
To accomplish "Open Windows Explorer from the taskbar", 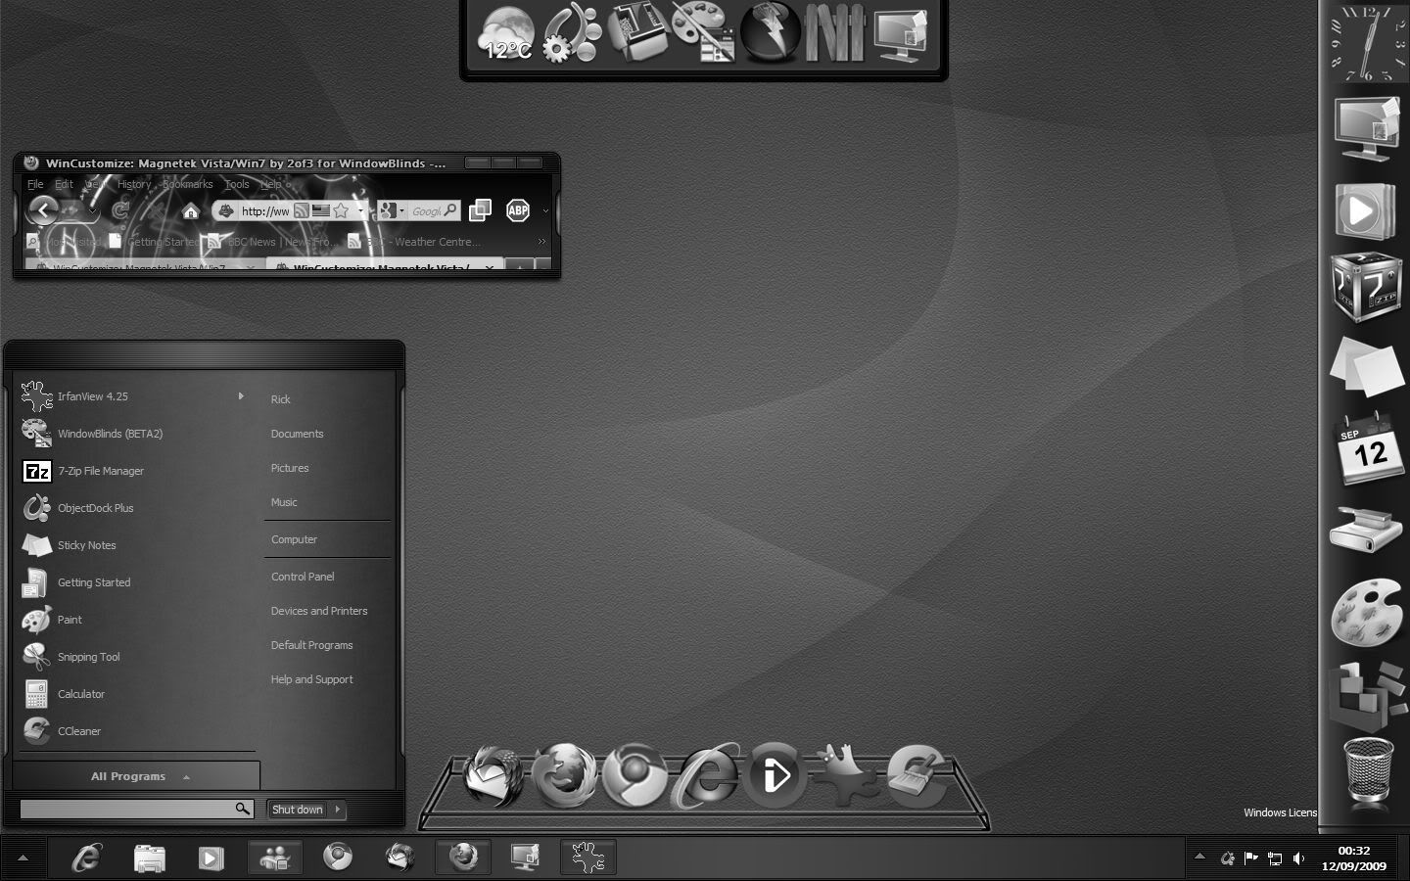I will point(149,858).
